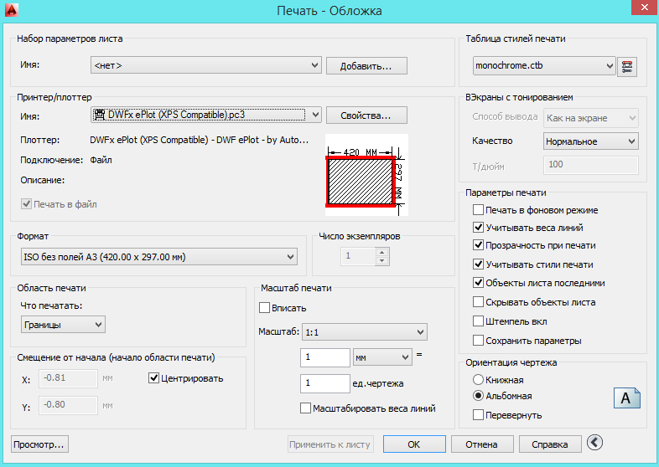The image size is (659, 467).
Task: Click the 'Просмотр...' preview button
Action: pyautogui.click(x=39, y=444)
